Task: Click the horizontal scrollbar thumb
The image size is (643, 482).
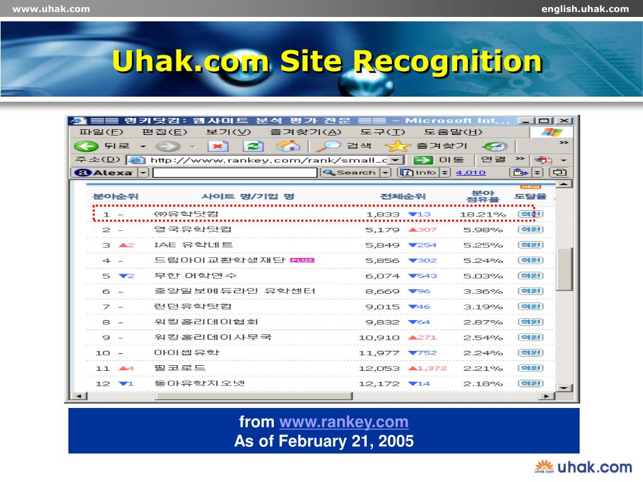Action: click(254, 396)
